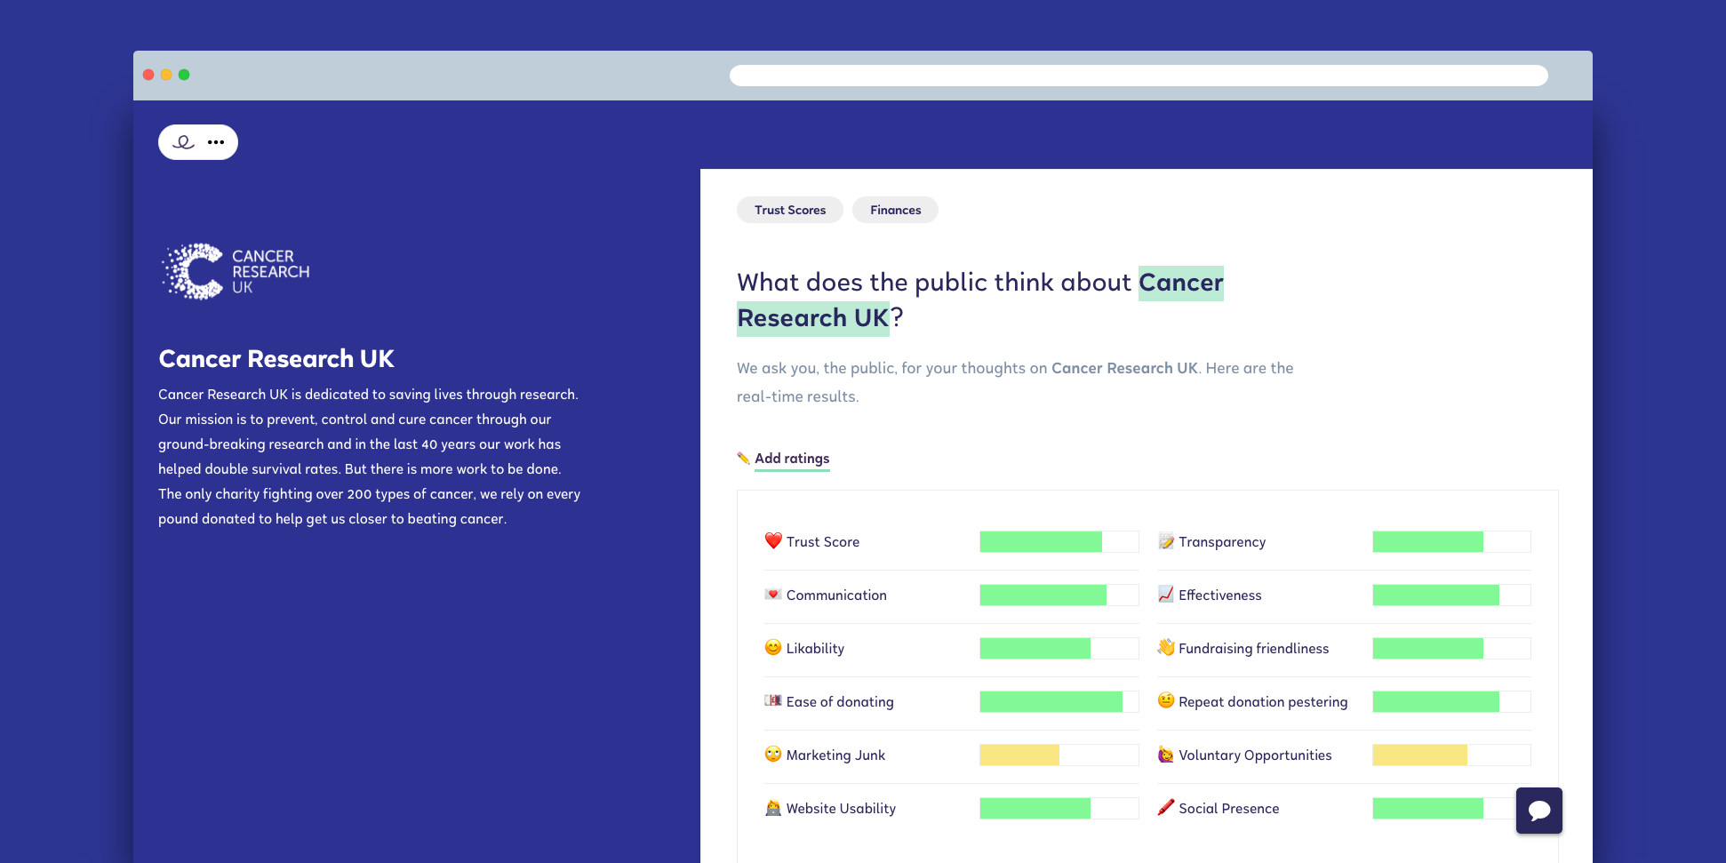The width and height of the screenshot is (1726, 863).
Task: Click the 'Communication' label text
Action: [x=836, y=595]
